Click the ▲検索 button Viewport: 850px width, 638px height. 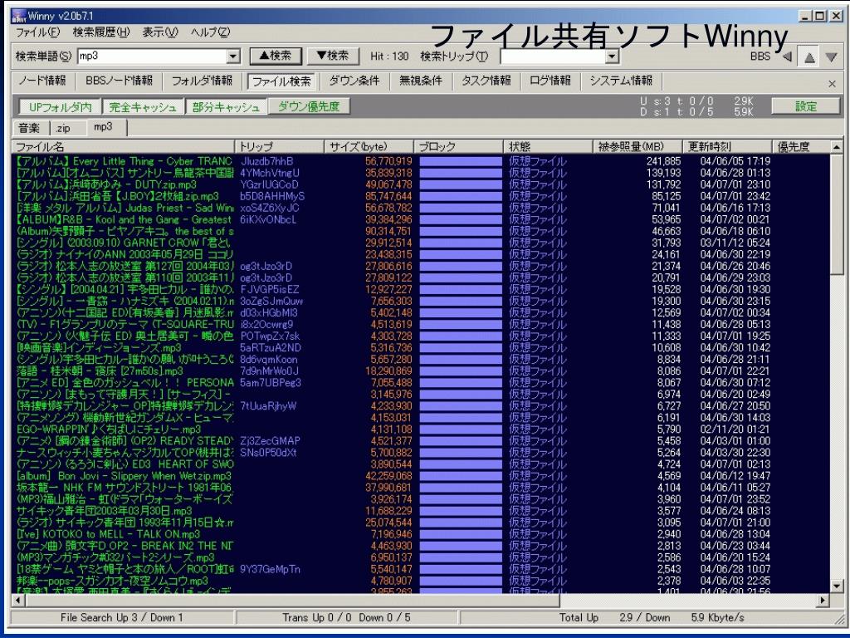pos(276,56)
